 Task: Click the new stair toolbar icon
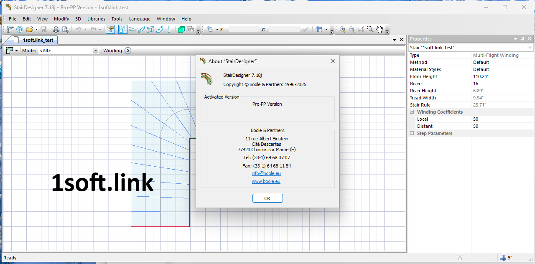point(10,29)
